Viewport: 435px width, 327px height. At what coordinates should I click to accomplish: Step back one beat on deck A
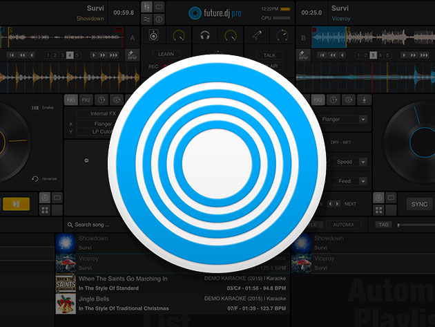[32, 55]
